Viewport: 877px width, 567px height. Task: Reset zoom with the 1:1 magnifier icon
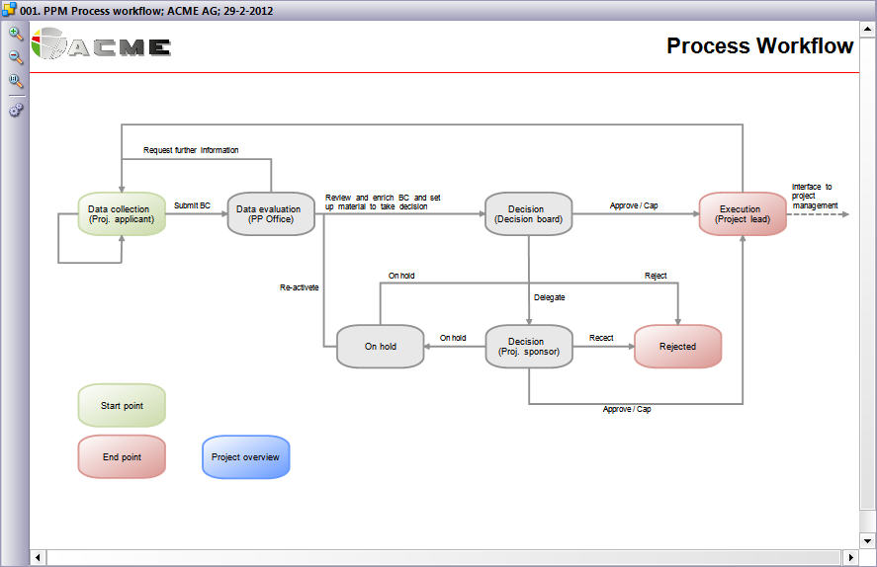pos(15,81)
